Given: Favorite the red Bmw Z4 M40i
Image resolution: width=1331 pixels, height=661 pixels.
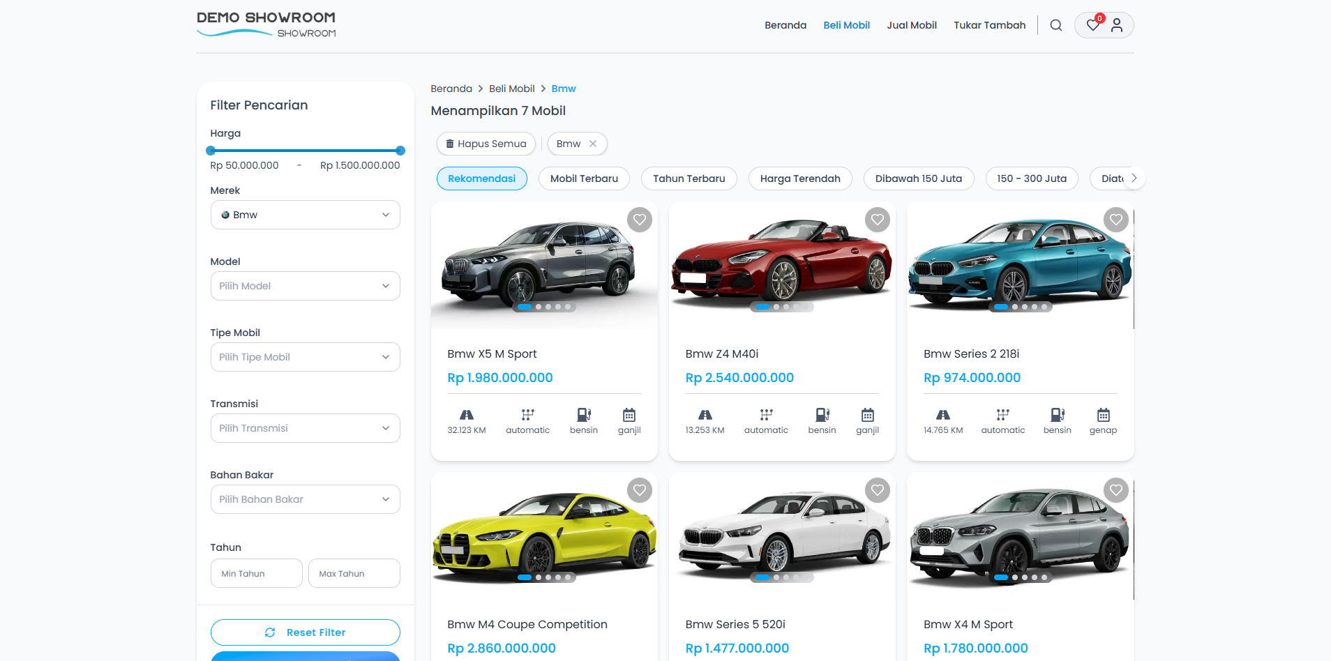Looking at the screenshot, I should tap(877, 220).
